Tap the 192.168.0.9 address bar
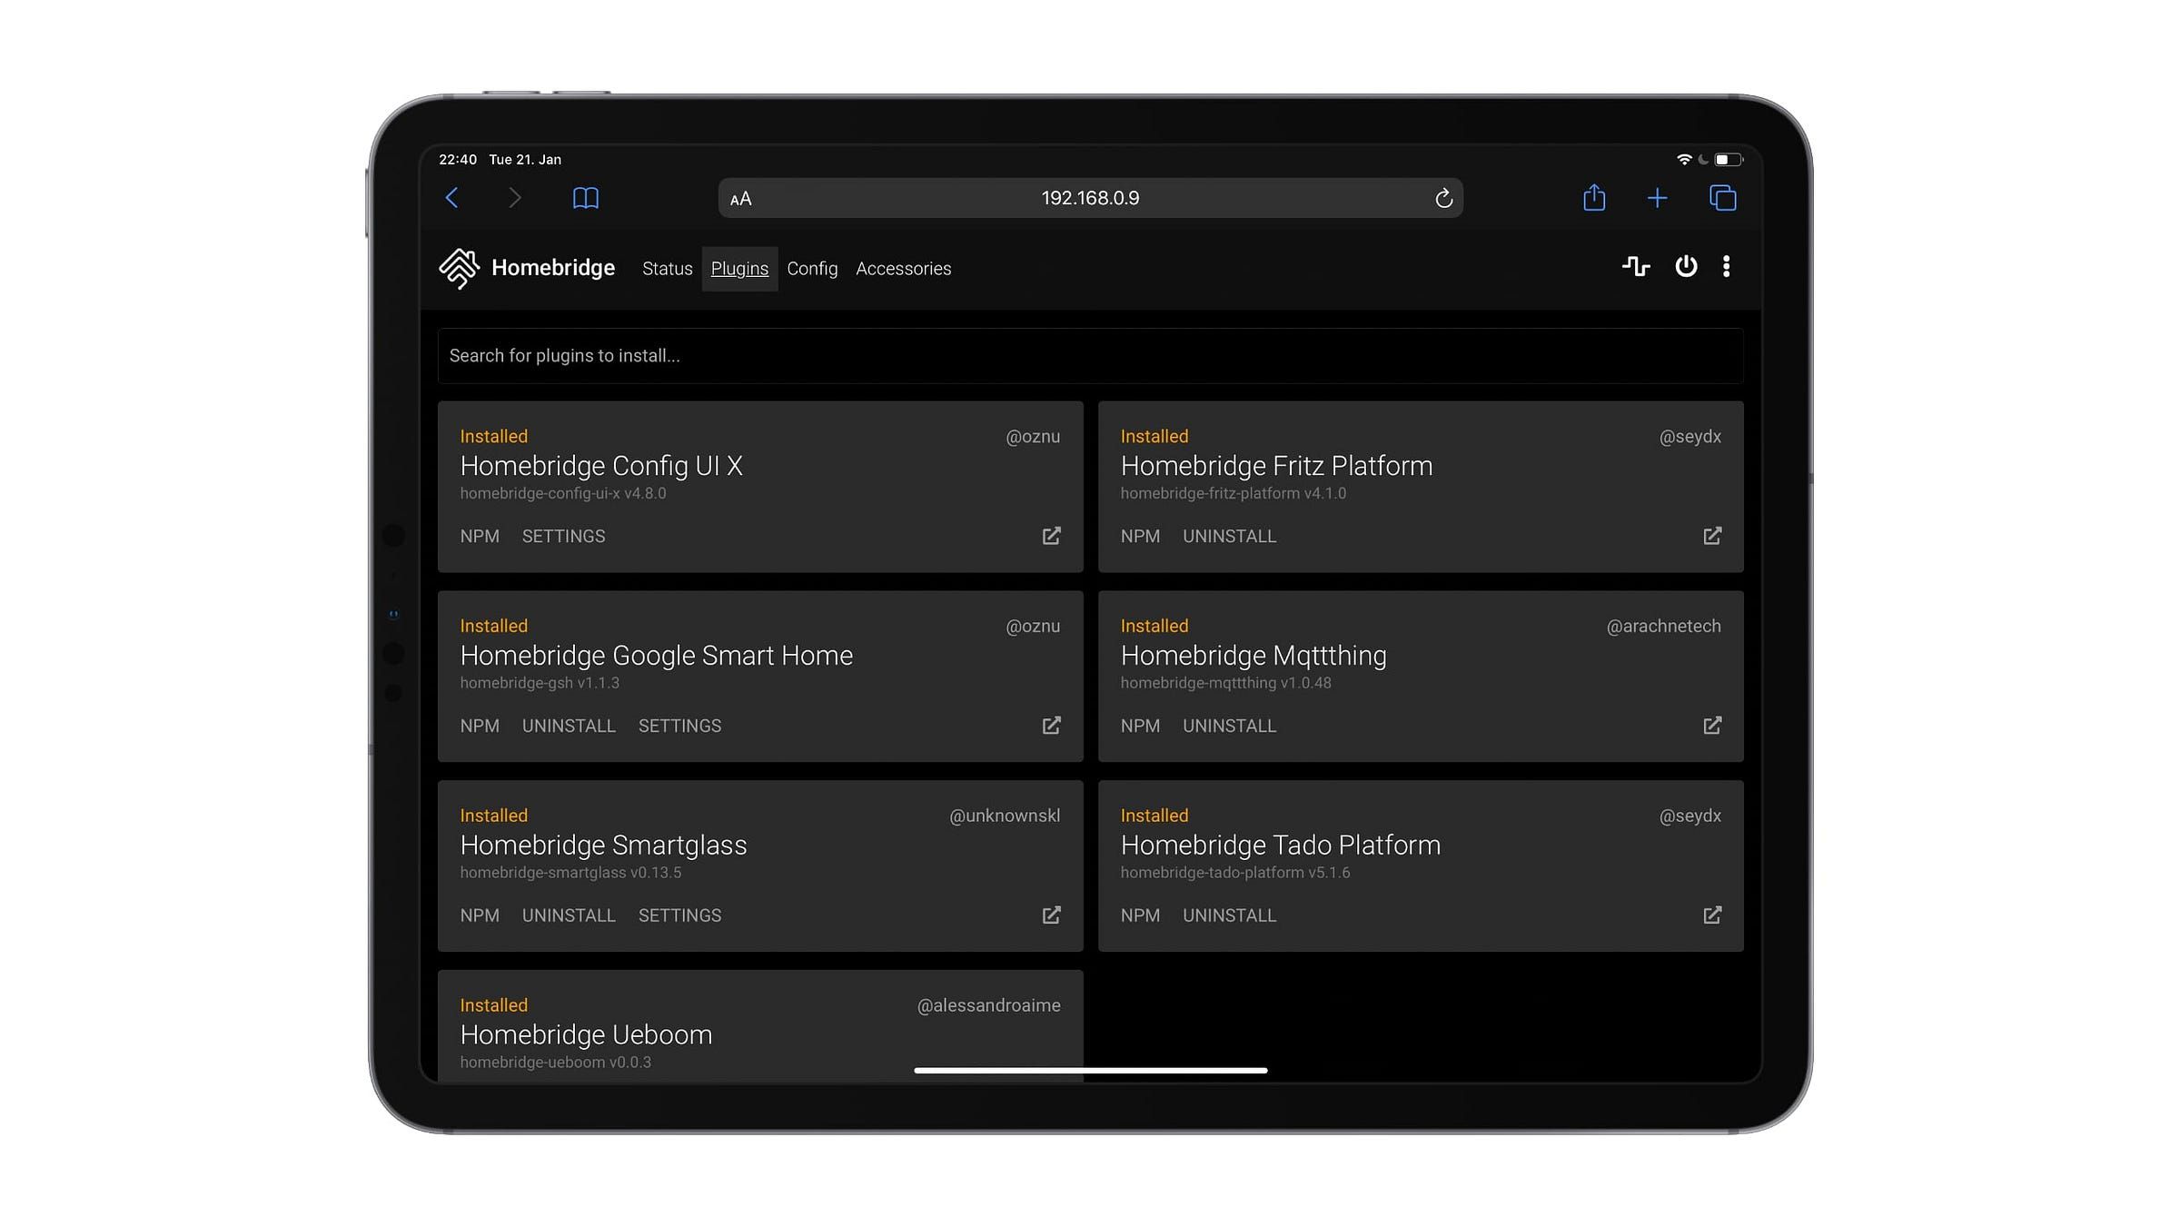 [x=1090, y=198]
